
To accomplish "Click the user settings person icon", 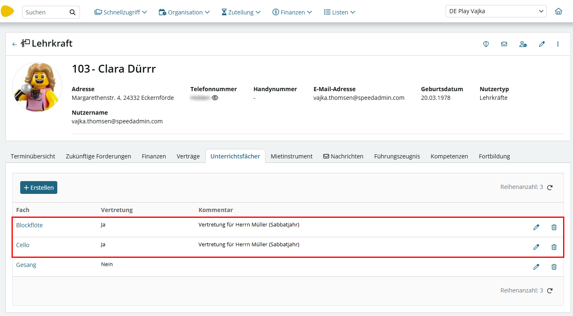I will click(523, 44).
